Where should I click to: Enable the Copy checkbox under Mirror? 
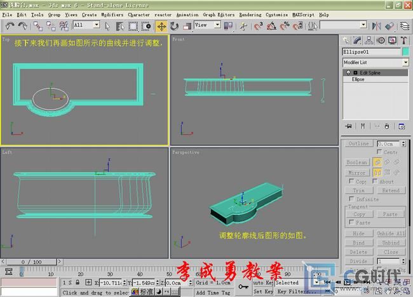coord(351,181)
